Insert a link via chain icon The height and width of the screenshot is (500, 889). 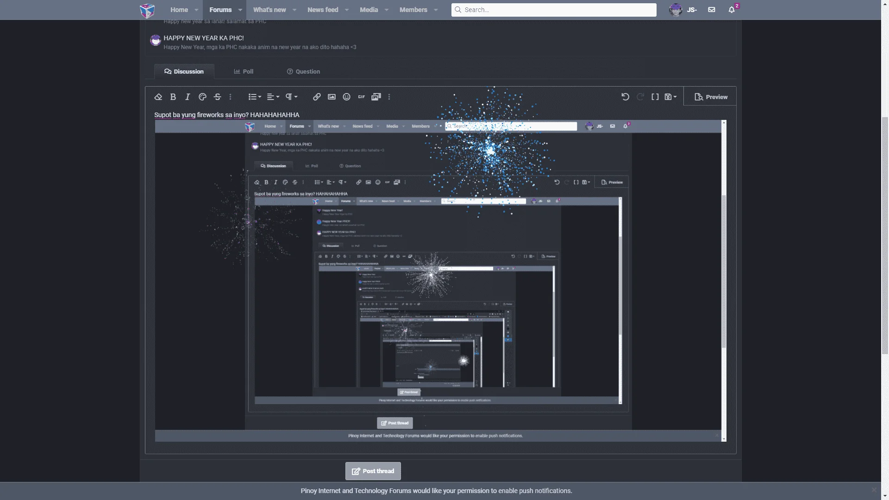[317, 97]
